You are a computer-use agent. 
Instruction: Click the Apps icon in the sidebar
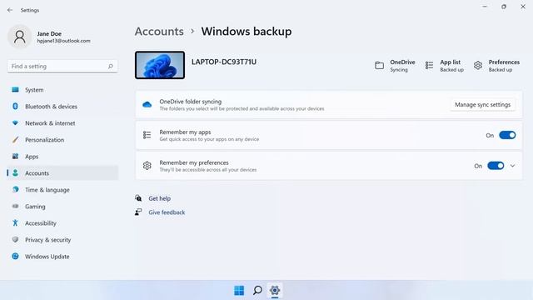tap(15, 157)
